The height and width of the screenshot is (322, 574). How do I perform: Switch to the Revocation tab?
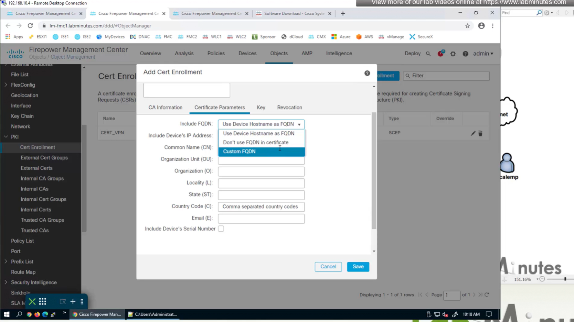coord(289,108)
